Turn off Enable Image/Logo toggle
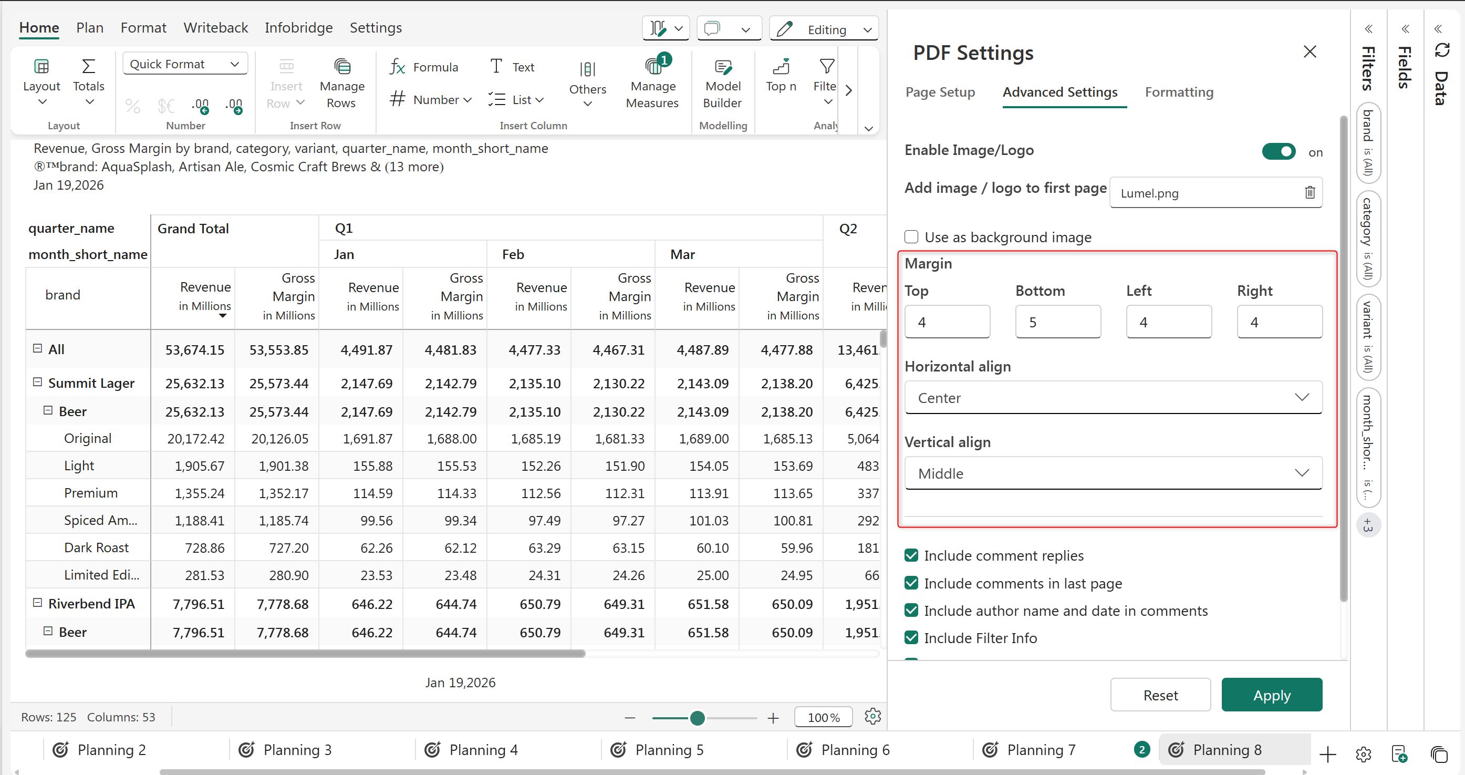Screen dimensions: 1465x775 coord(1279,151)
